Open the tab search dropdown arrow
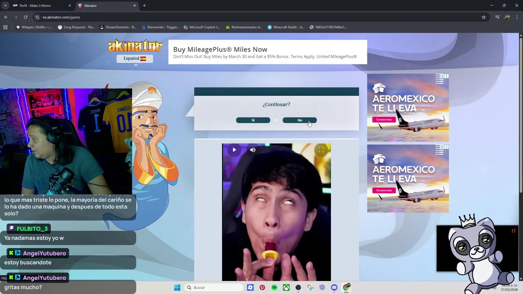The width and height of the screenshot is (523, 294). coord(5,6)
